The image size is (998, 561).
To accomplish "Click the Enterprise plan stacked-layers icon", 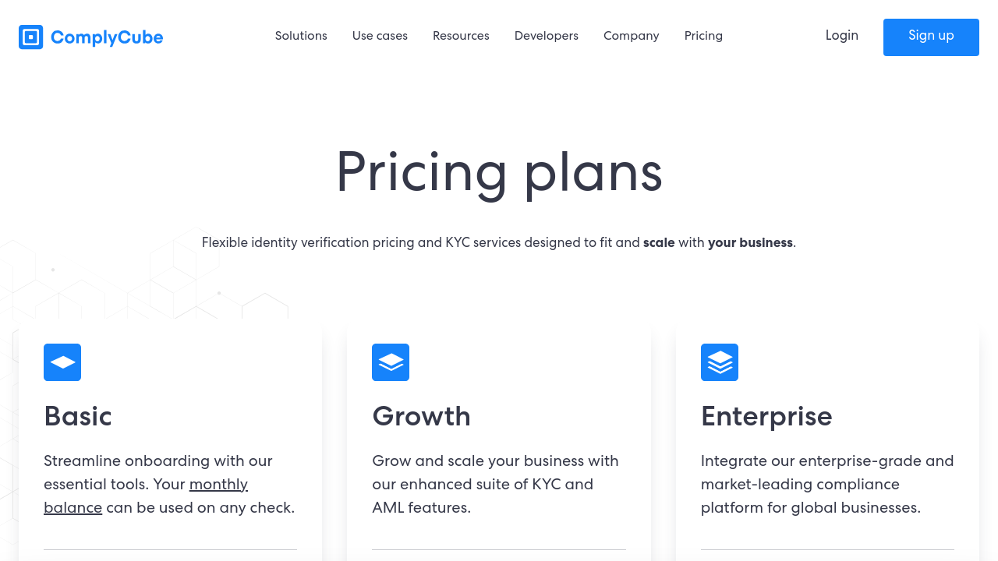I will click(x=720, y=362).
